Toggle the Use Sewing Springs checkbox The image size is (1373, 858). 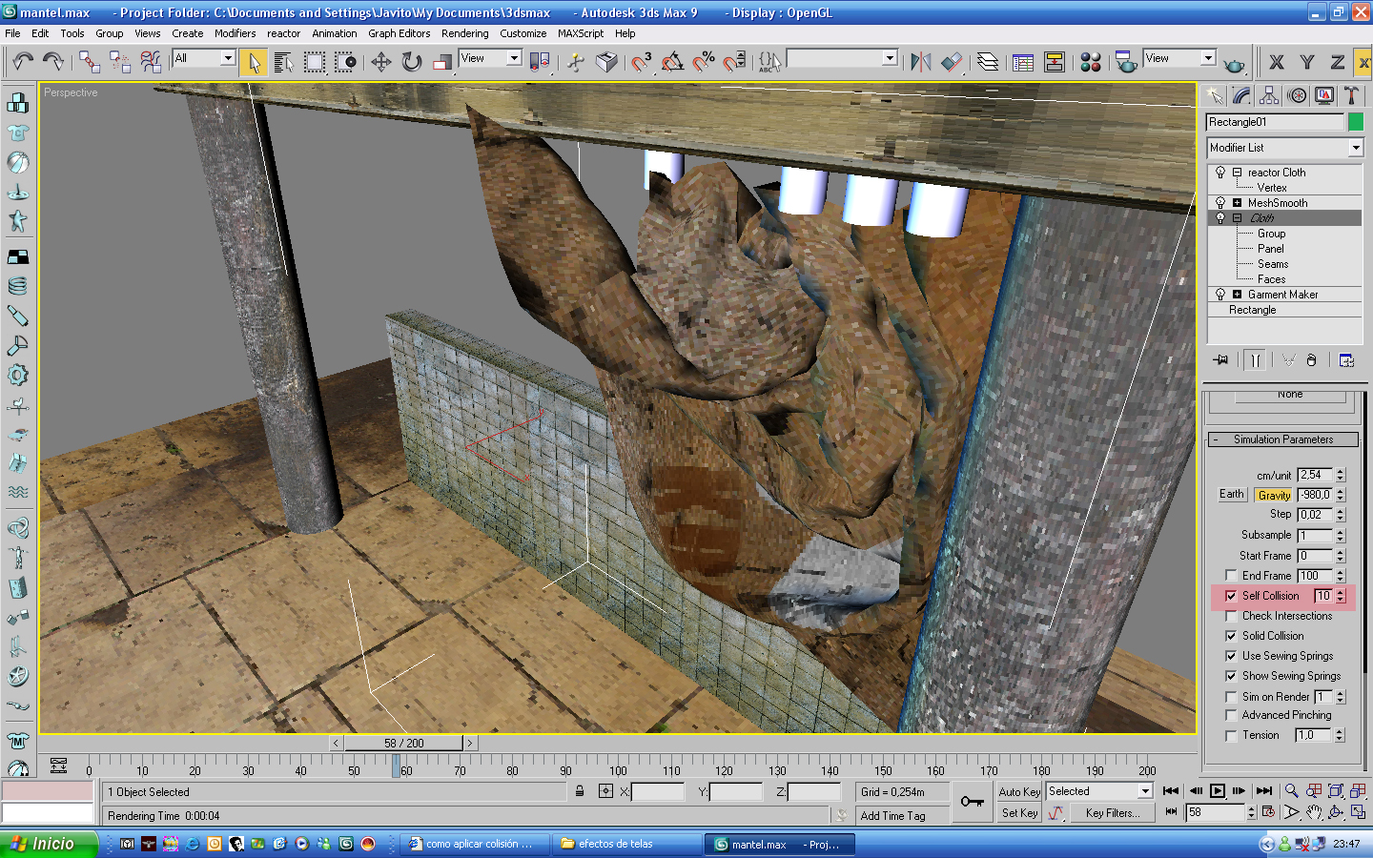tap(1231, 656)
